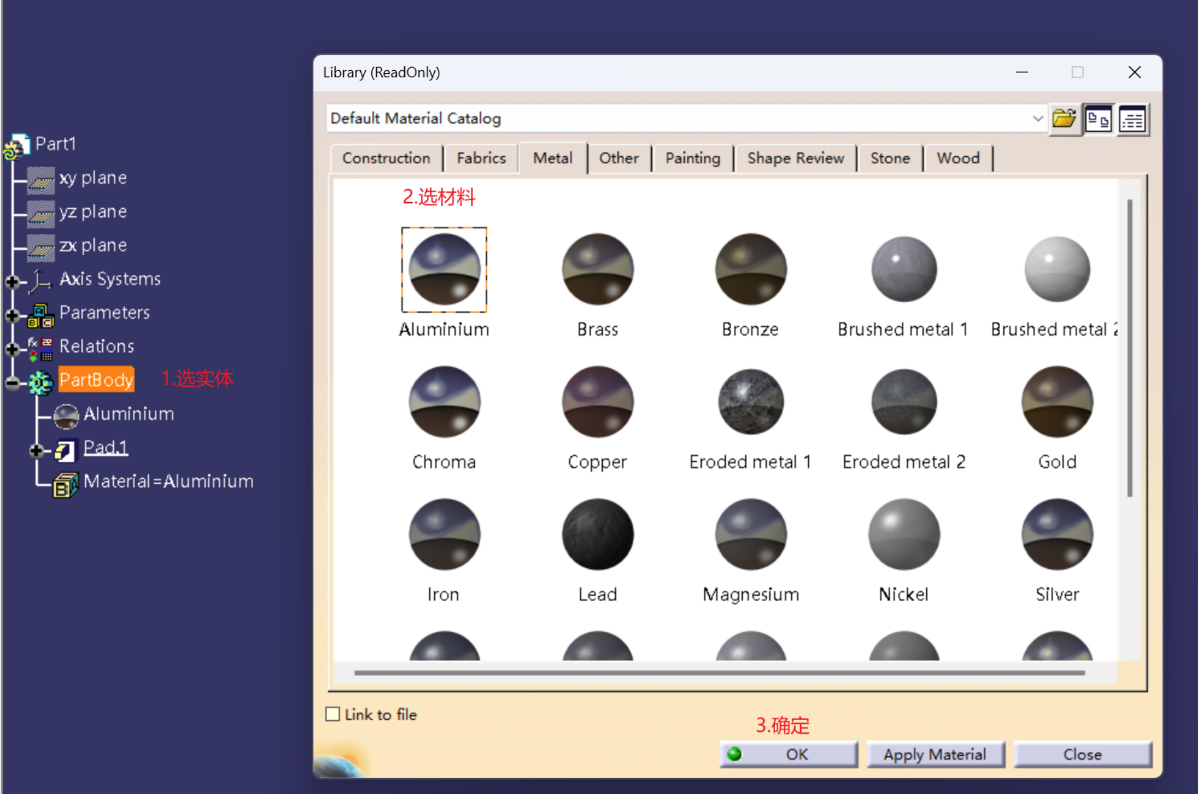Switch to display icons view mode
This screenshot has height=794, width=1198.
pos(1098,118)
